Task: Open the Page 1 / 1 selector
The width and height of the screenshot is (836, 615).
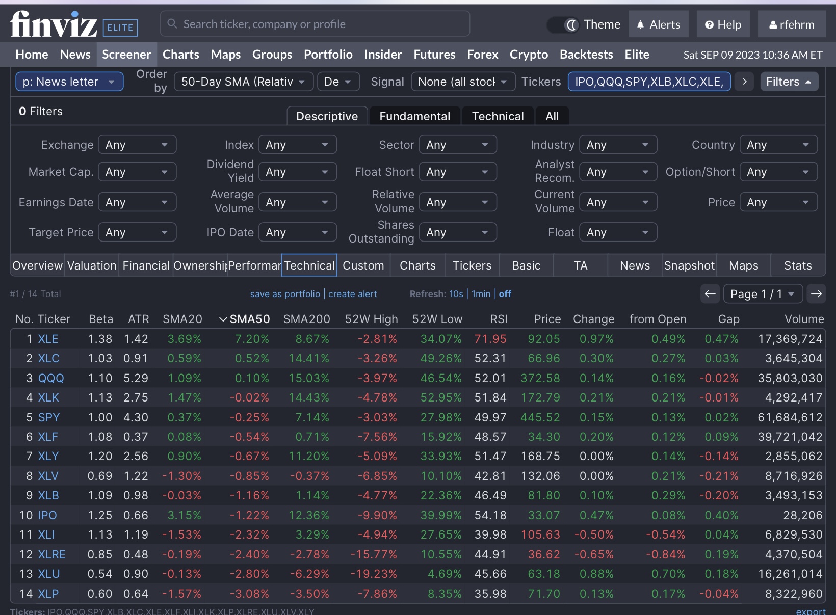Action: tap(763, 293)
